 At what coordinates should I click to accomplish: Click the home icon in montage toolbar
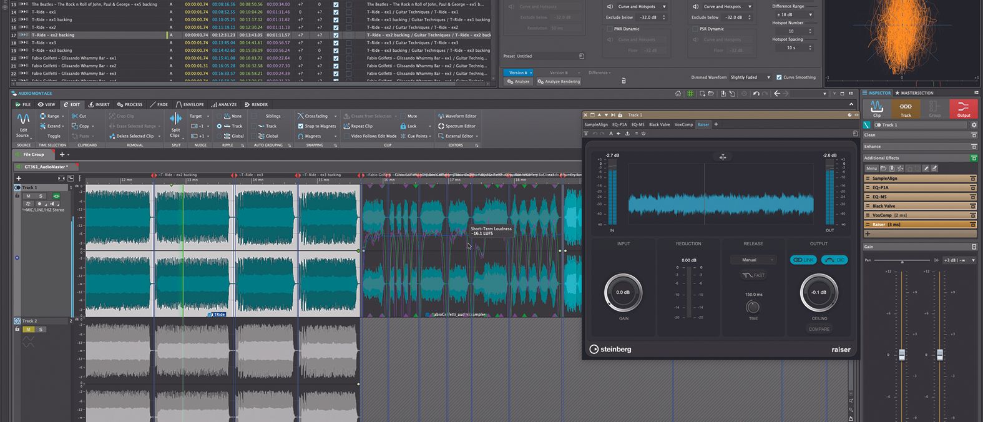[x=678, y=94]
